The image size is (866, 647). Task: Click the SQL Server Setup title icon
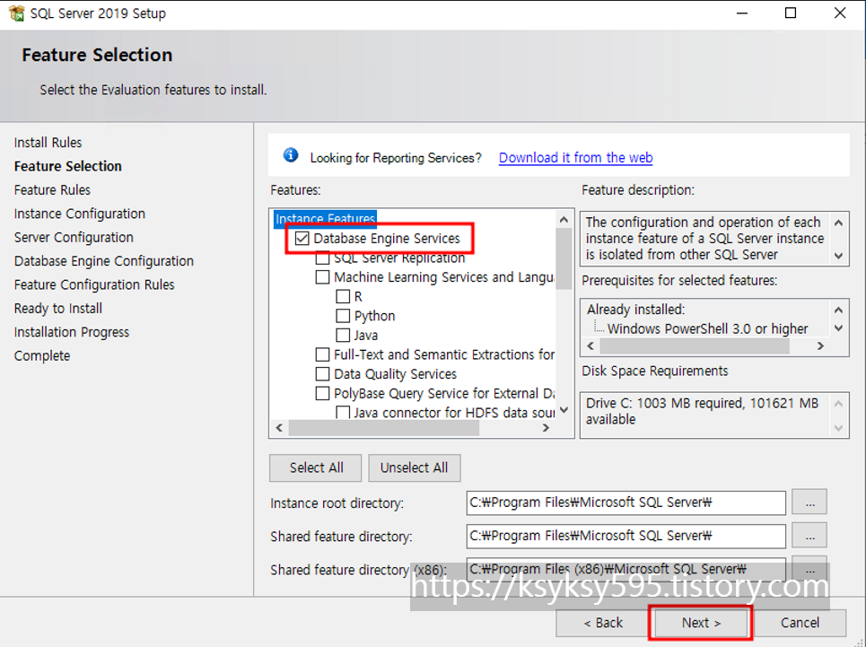point(16,13)
